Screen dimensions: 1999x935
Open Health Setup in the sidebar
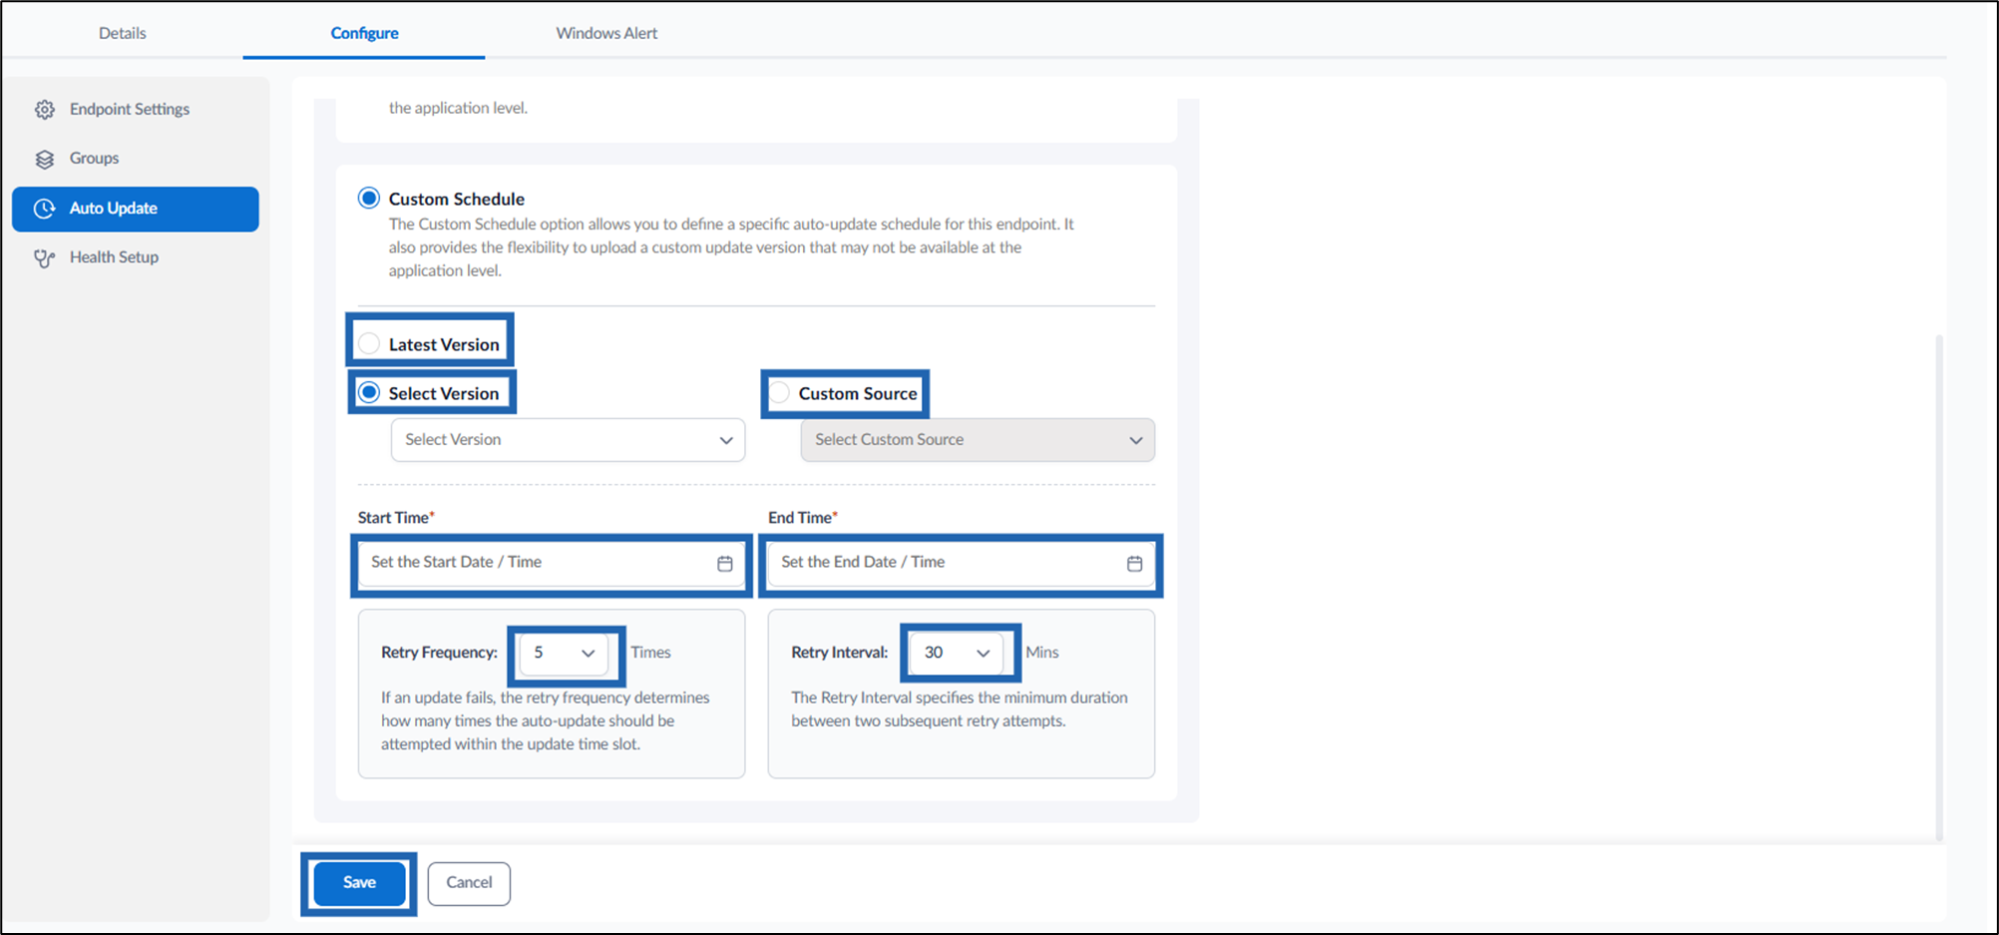(x=136, y=257)
